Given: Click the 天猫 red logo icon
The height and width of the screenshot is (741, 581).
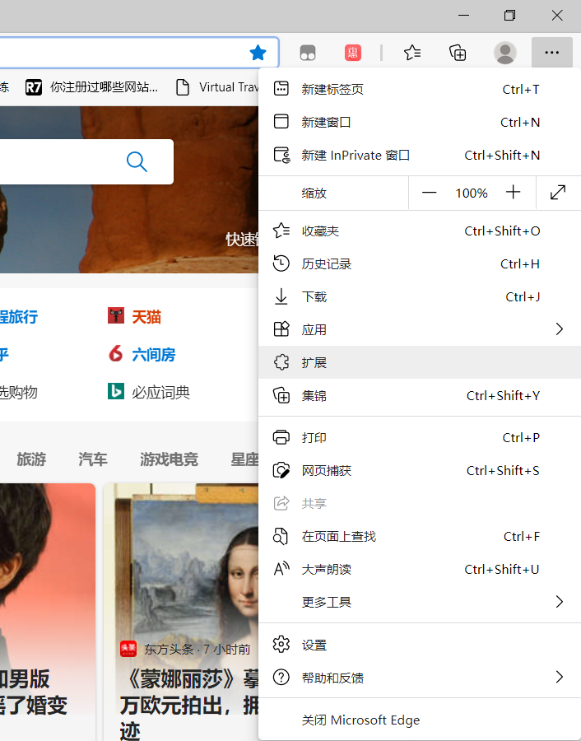Looking at the screenshot, I should pyautogui.click(x=116, y=315).
